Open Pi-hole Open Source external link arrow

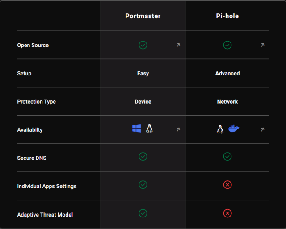262,45
